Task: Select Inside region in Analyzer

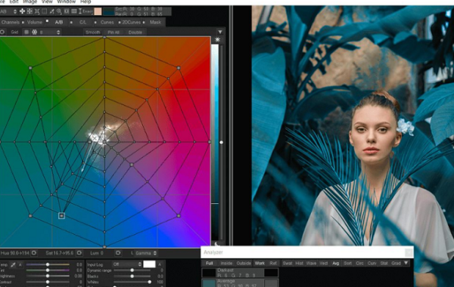Action: click(226, 264)
